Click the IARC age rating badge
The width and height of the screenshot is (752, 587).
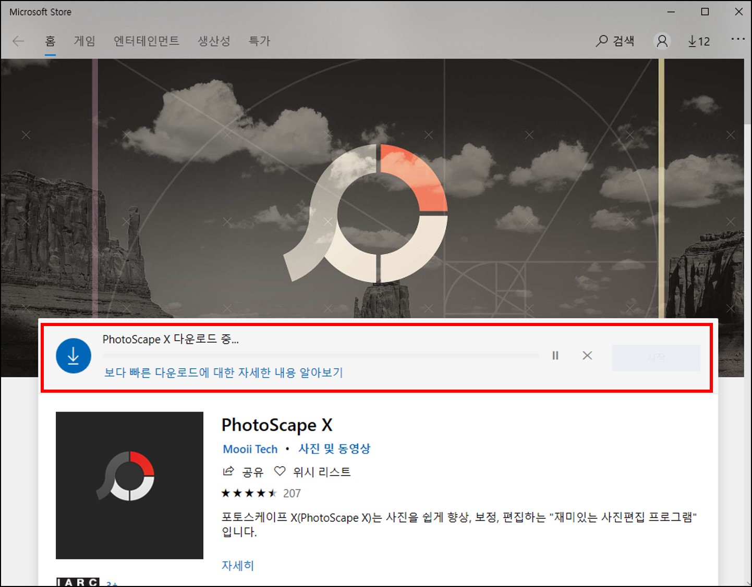tap(78, 582)
